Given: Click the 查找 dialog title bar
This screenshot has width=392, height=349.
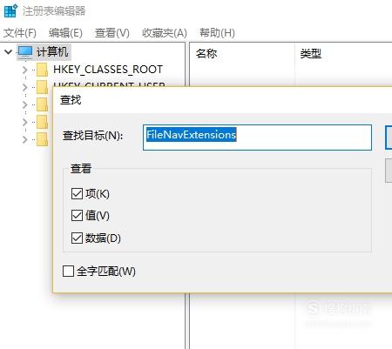Looking at the screenshot, I should pyautogui.click(x=223, y=100).
